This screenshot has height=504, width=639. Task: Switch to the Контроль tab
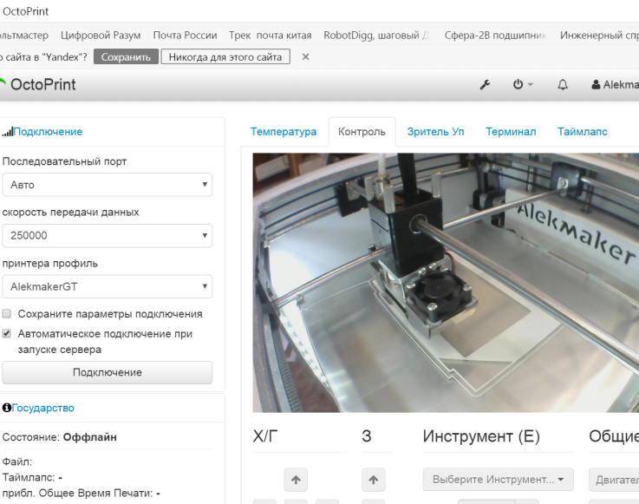pos(362,132)
